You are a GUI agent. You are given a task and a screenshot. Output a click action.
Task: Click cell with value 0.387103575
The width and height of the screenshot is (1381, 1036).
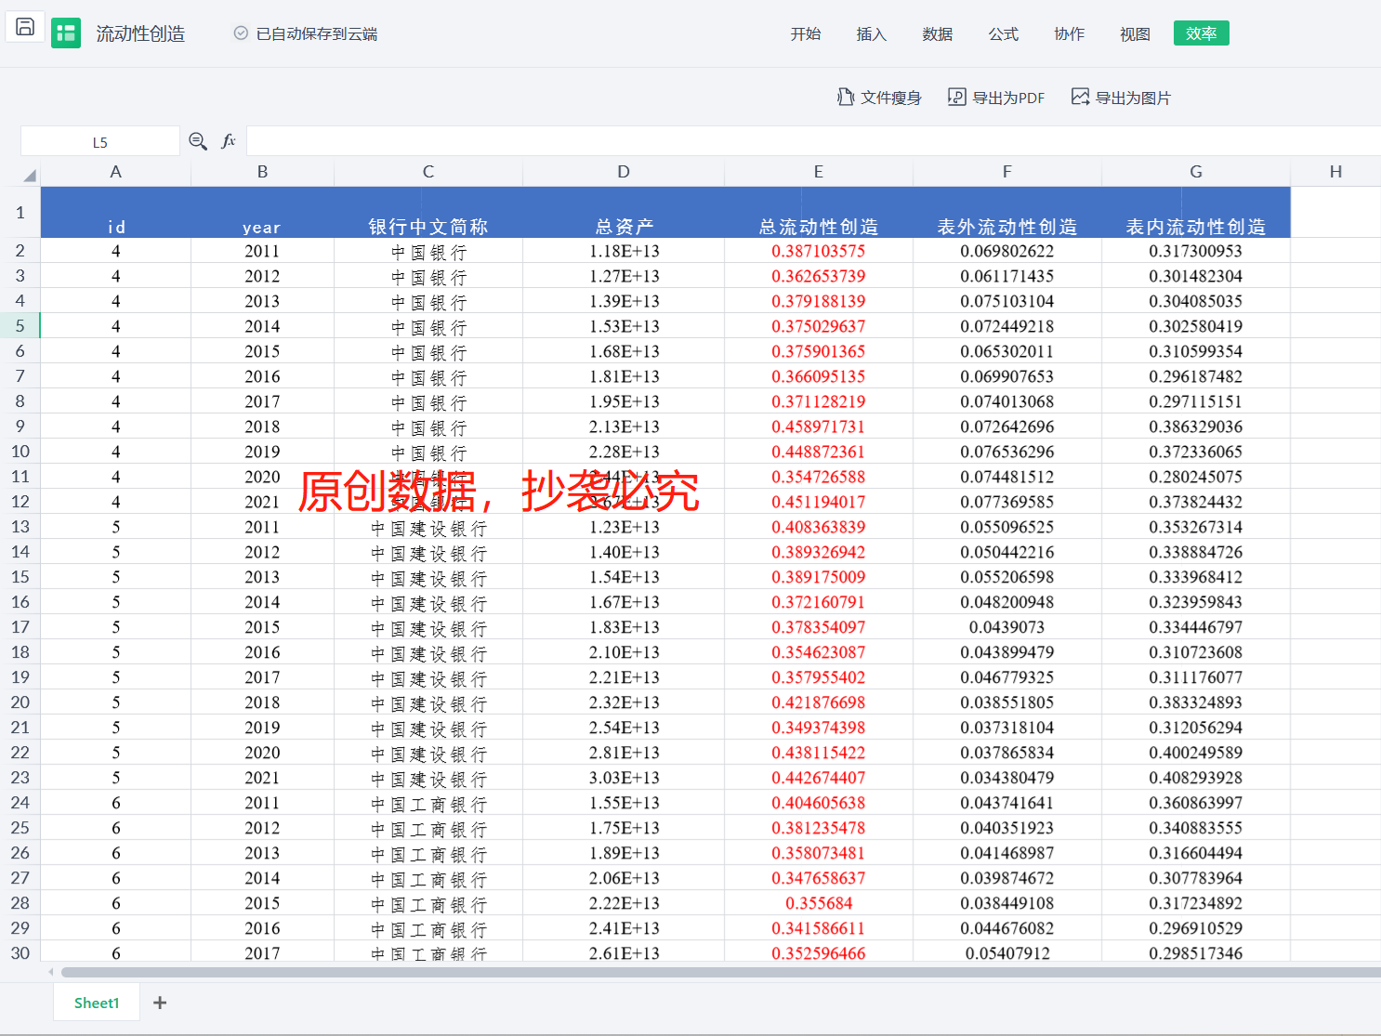[x=819, y=251]
